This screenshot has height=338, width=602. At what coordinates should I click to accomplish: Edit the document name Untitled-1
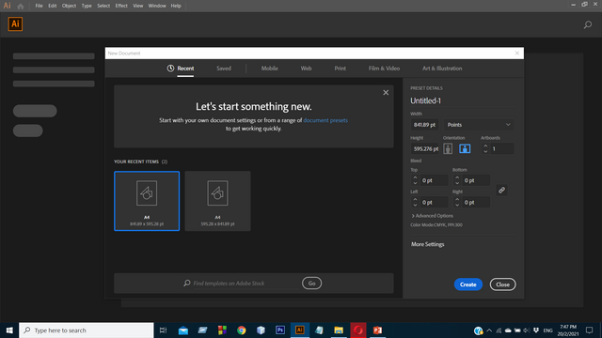(x=426, y=100)
